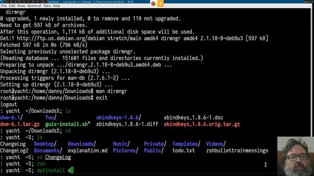The height and width of the screenshot is (176, 314).
Task: Open the File menu
Action: [4, 6]
